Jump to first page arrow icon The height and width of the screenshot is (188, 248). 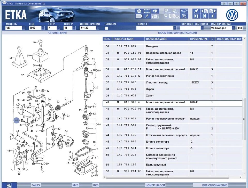[204, 16]
